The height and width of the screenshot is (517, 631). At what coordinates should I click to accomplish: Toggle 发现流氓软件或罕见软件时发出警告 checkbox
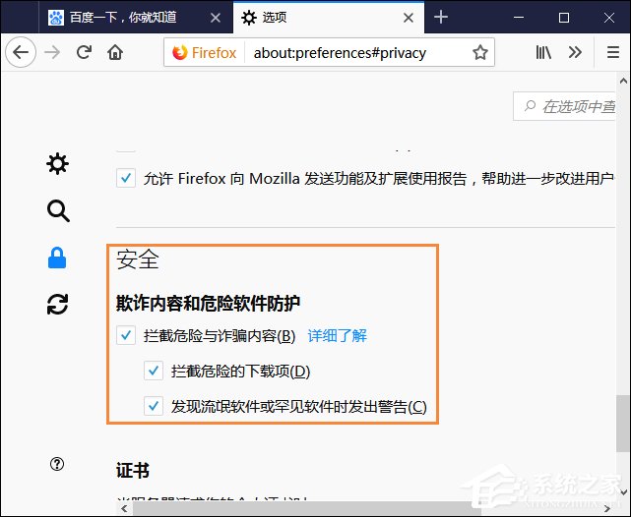click(x=154, y=406)
